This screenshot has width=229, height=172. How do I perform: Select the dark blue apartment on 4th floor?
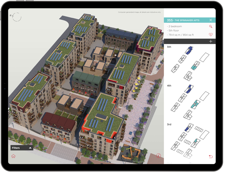(189, 88)
